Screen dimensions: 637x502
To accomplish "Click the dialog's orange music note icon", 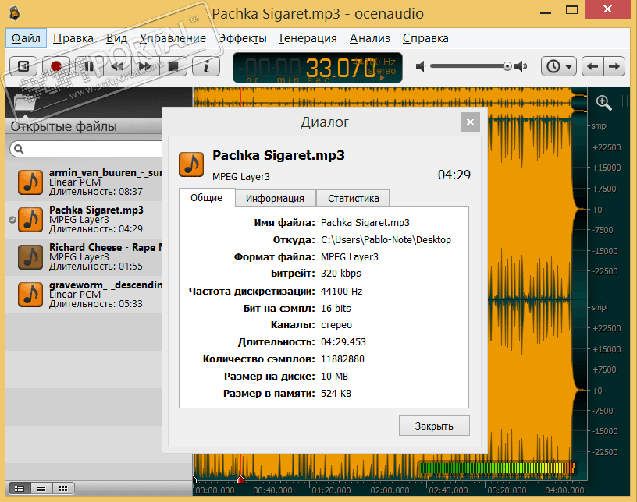I will point(191,164).
